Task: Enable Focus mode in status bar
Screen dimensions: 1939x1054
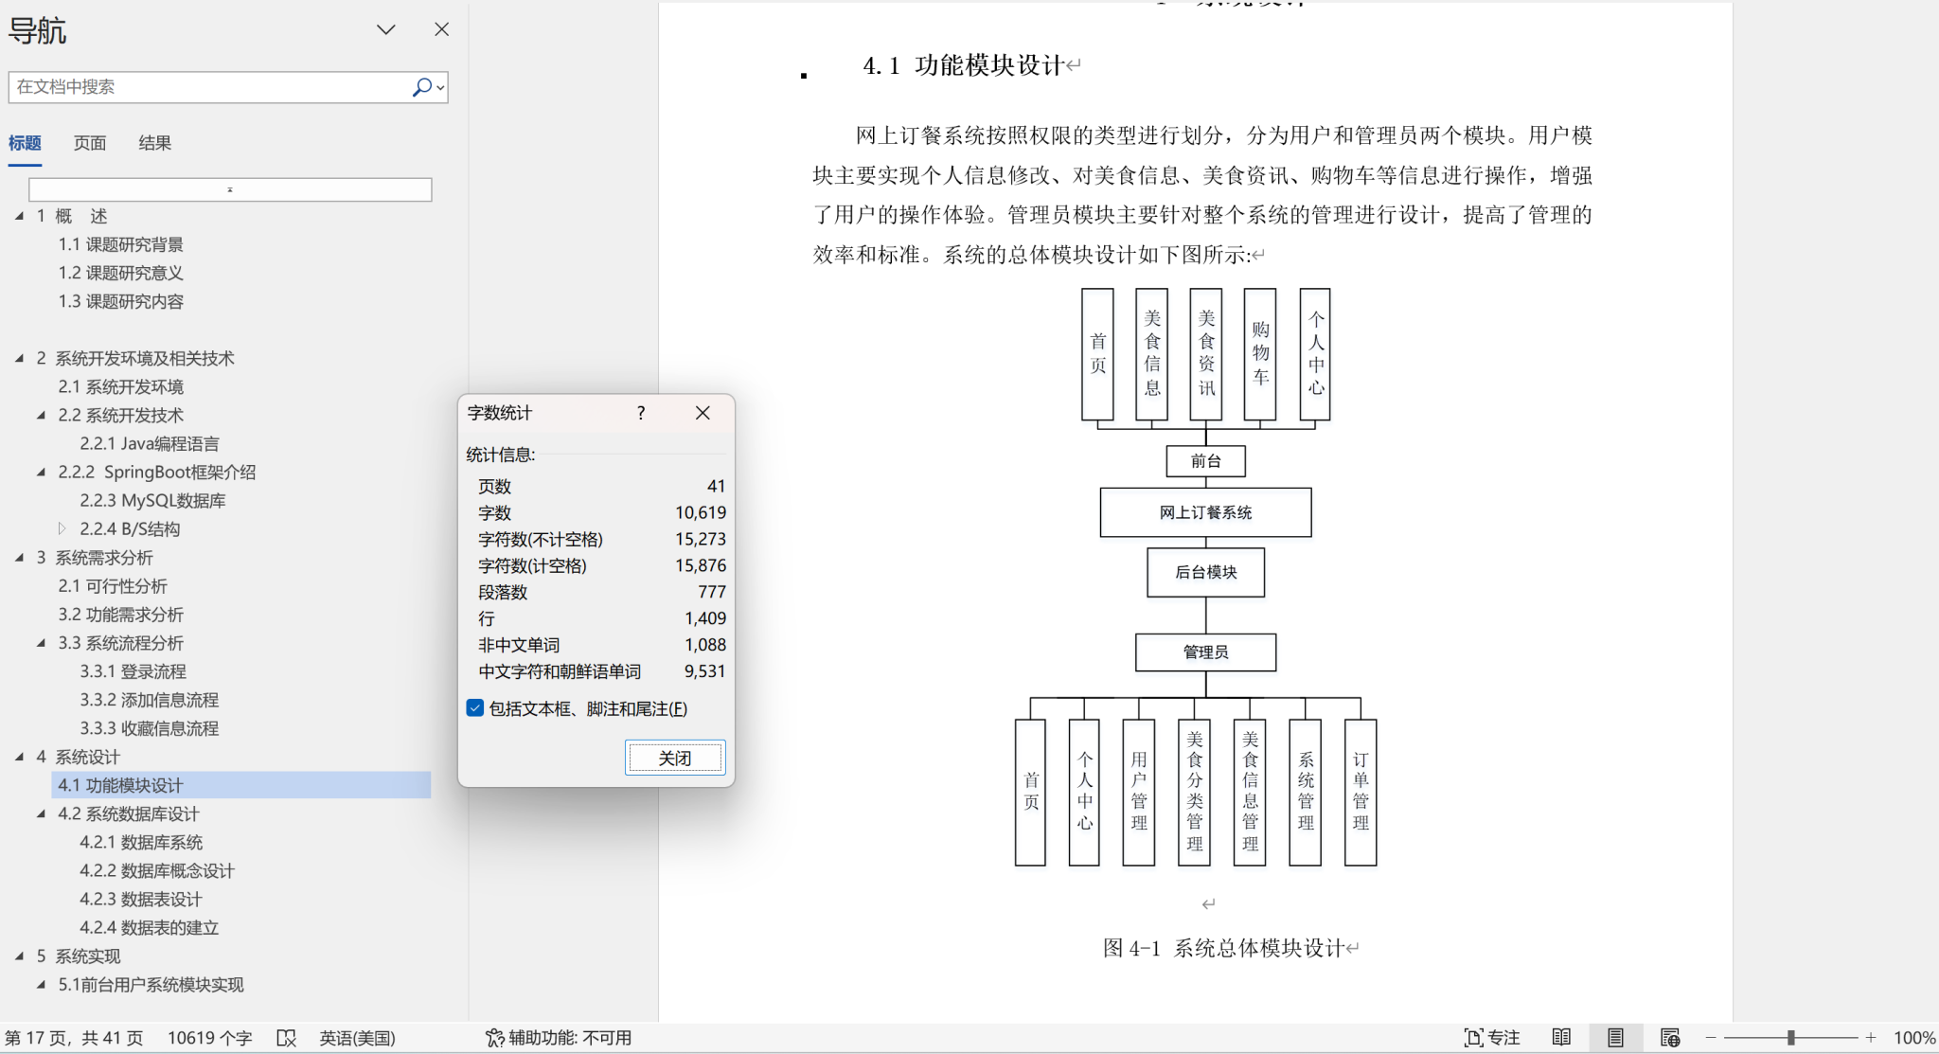Action: [1491, 1038]
